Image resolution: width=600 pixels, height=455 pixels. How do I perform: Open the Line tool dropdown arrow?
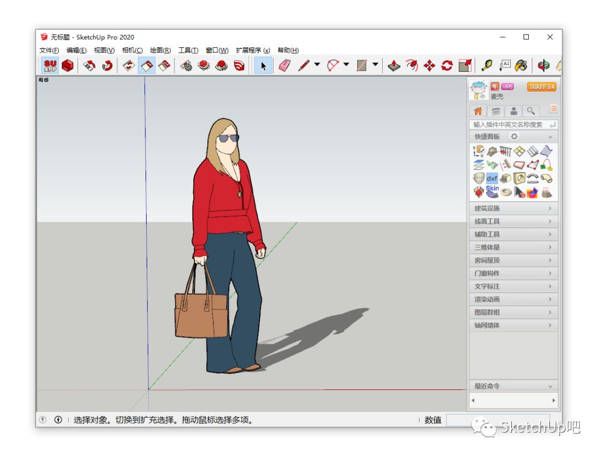317,64
